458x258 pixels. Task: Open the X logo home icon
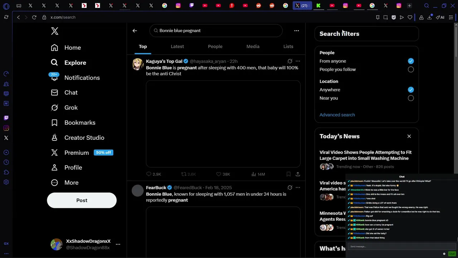point(55,31)
